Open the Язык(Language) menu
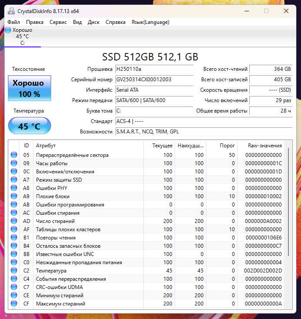The height and width of the screenshot is (319, 301). [150, 22]
